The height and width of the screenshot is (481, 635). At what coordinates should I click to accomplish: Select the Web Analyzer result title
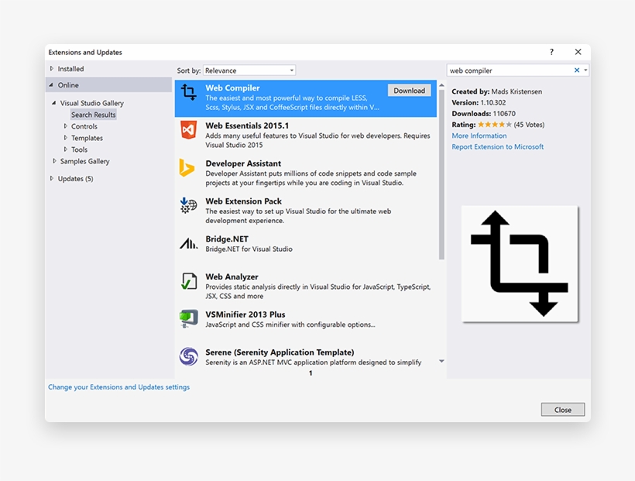(x=232, y=277)
